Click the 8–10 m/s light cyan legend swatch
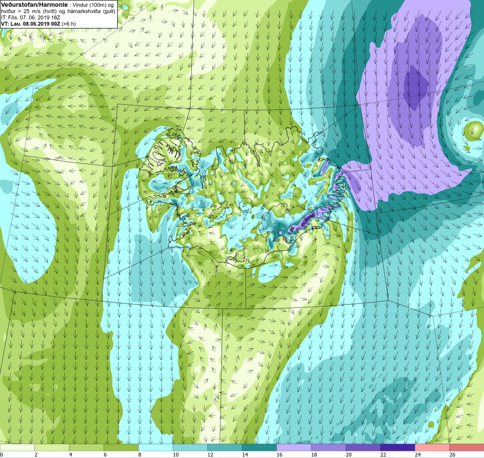Image resolution: width=484 pixels, height=458 pixels. coord(155,447)
